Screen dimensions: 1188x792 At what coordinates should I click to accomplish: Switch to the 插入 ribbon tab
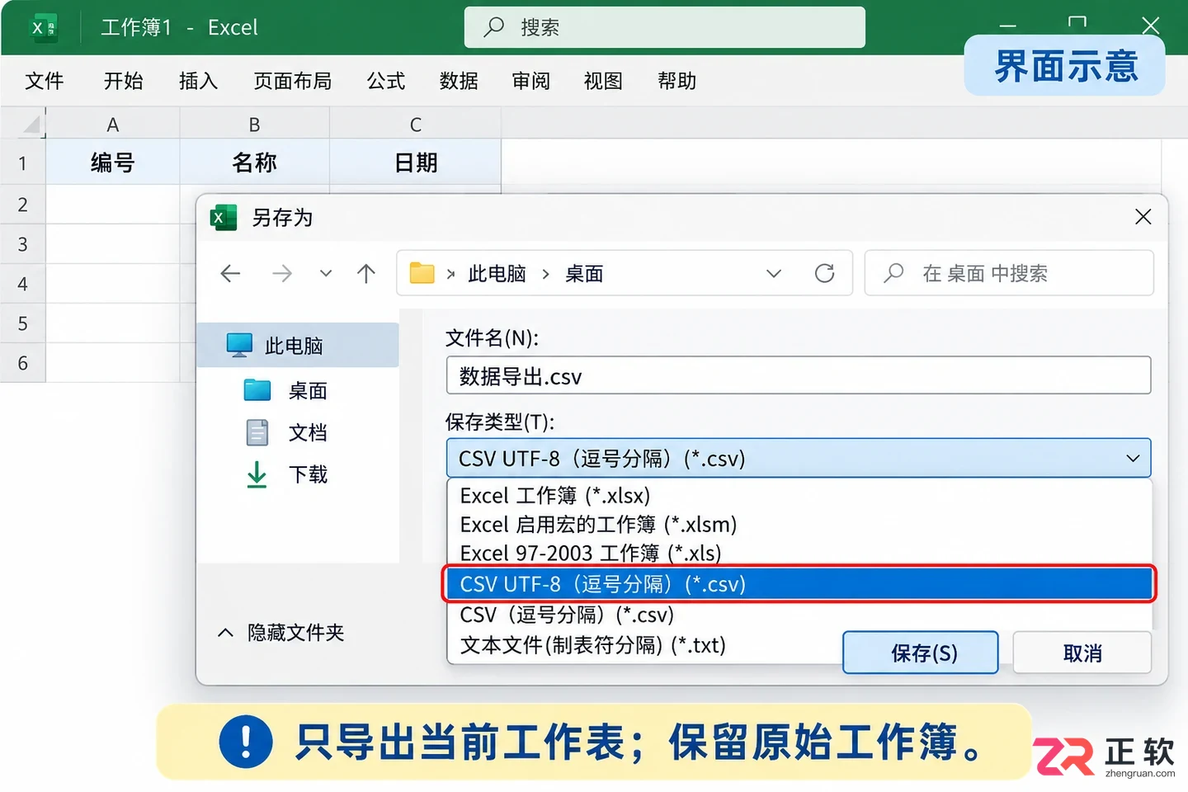click(x=198, y=81)
